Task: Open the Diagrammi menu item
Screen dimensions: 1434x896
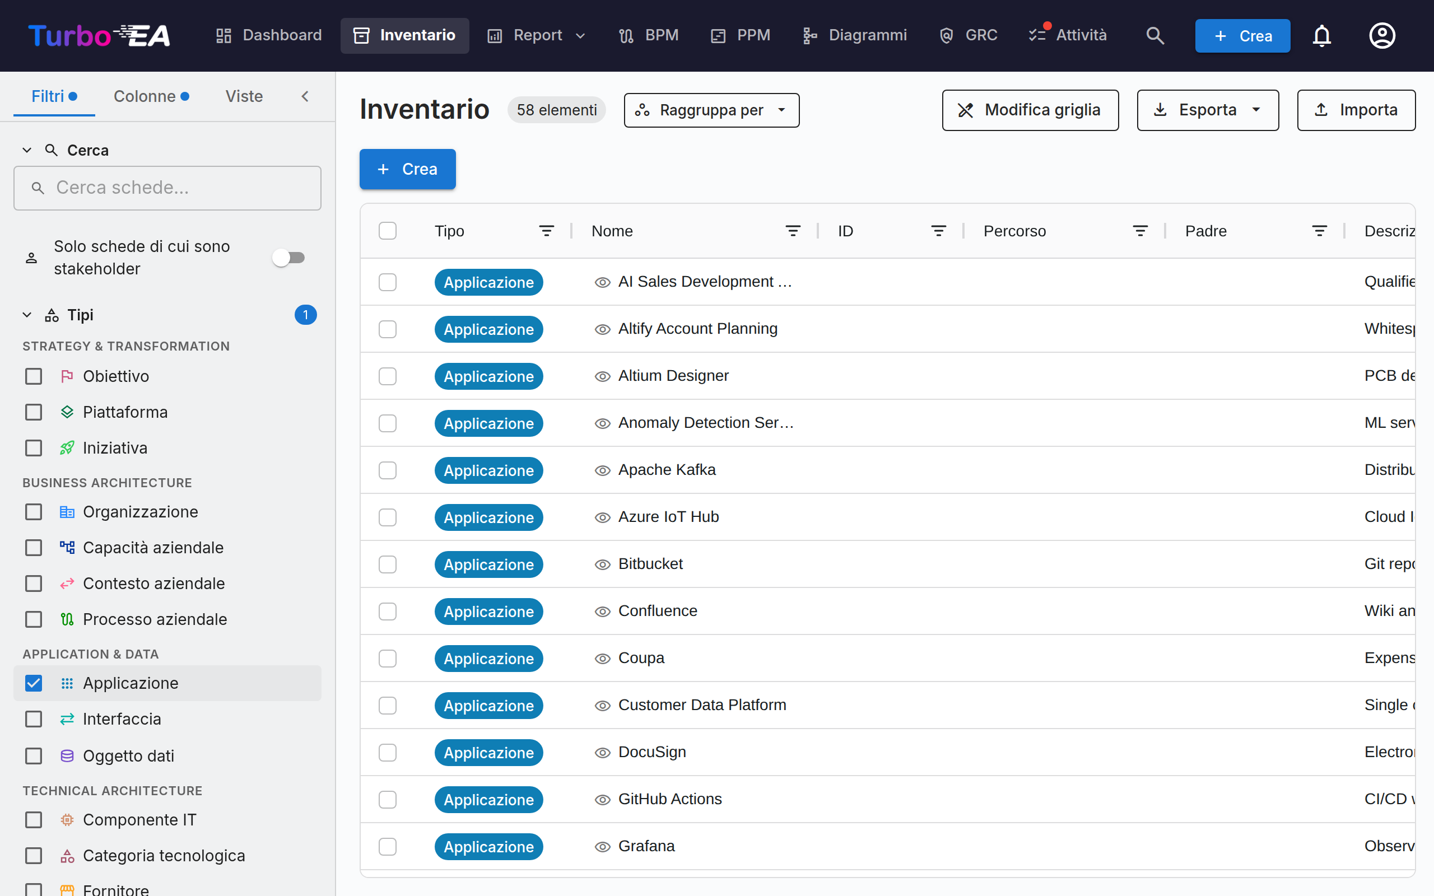Action: coord(854,35)
